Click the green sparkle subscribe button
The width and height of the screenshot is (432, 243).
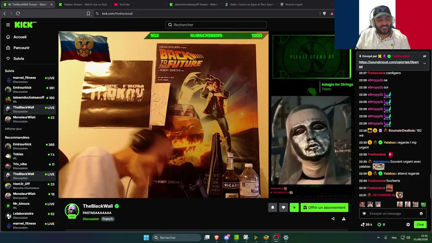click(x=294, y=208)
